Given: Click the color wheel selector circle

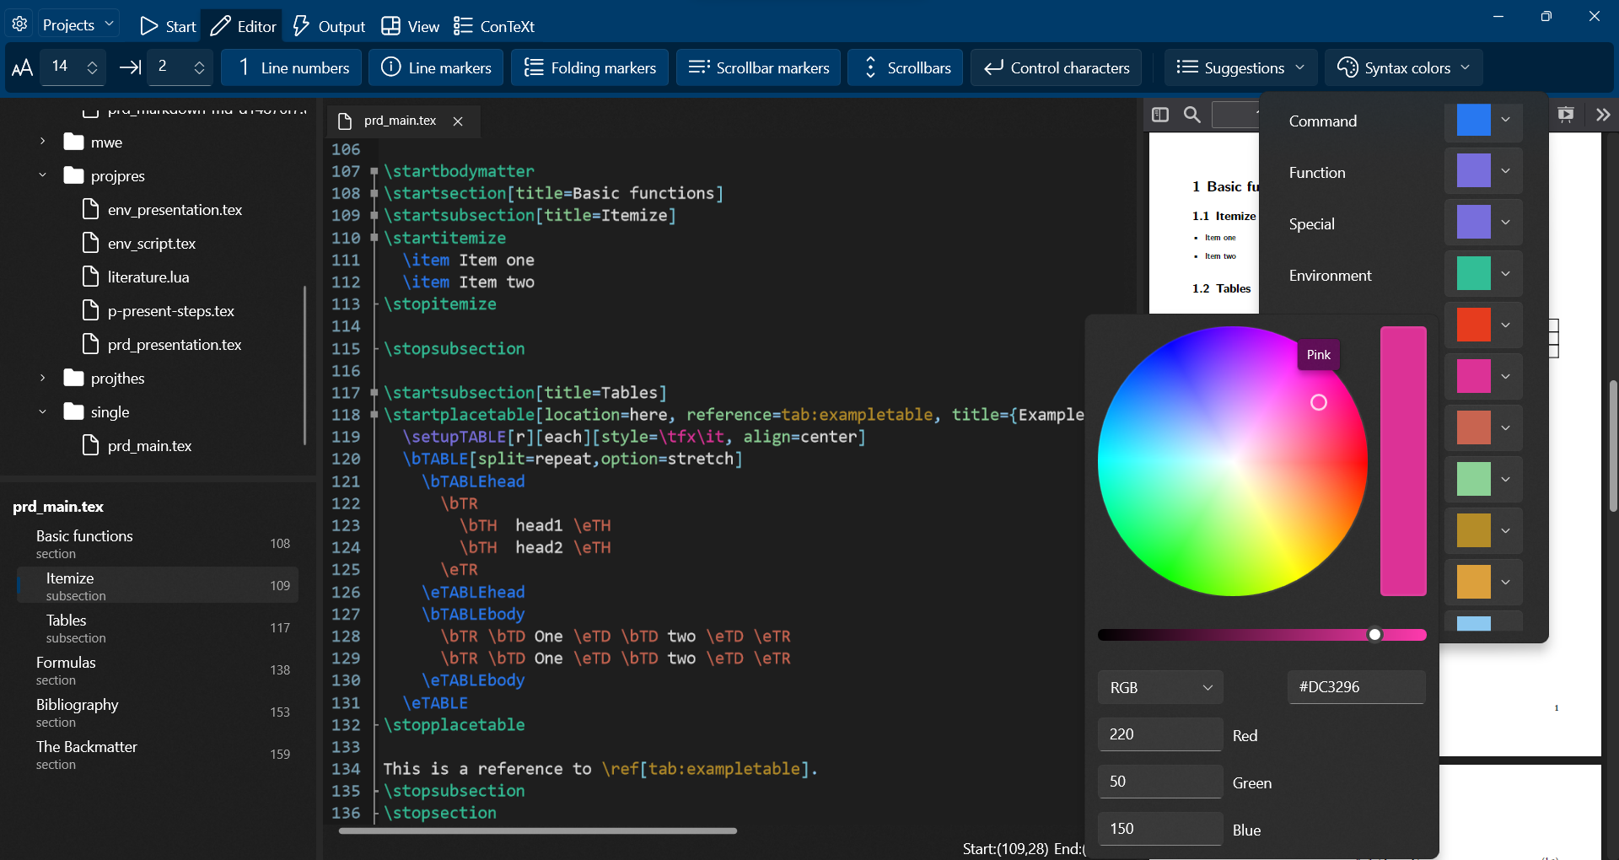Looking at the screenshot, I should pos(1319,402).
